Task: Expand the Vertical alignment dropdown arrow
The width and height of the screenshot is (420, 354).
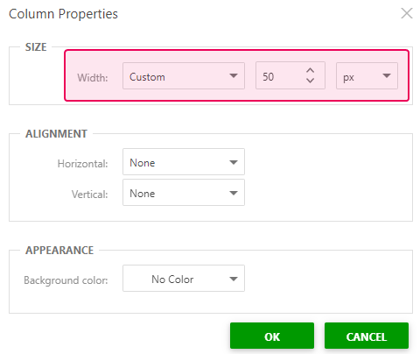Action: point(234,193)
